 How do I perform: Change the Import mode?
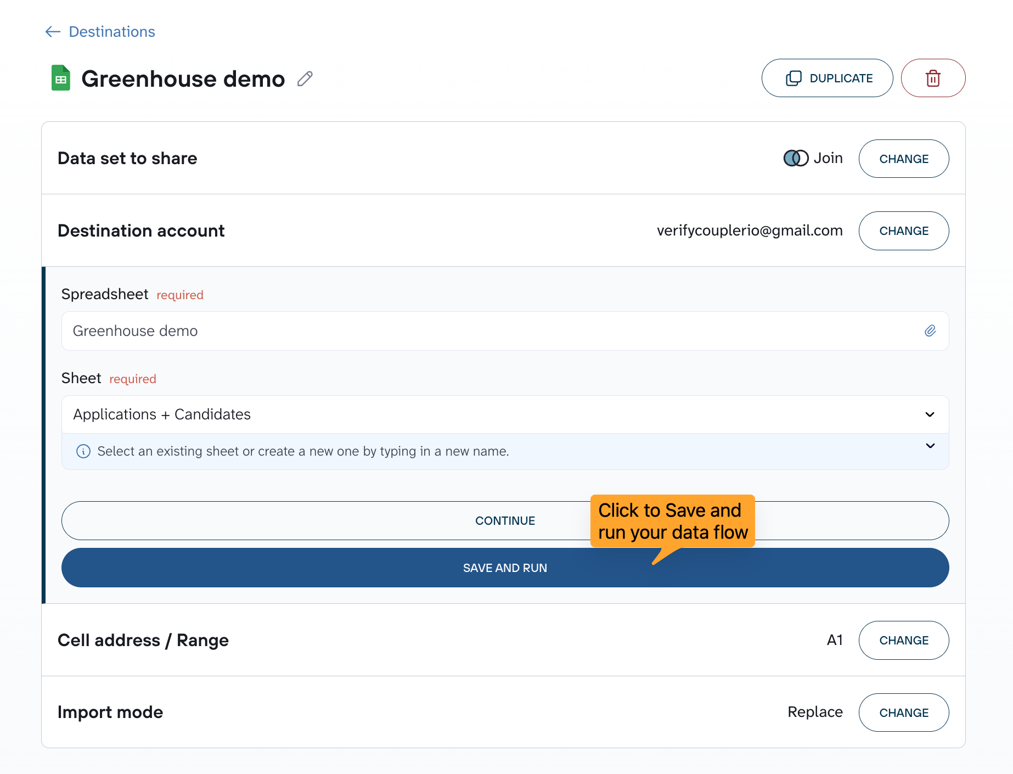[903, 713]
